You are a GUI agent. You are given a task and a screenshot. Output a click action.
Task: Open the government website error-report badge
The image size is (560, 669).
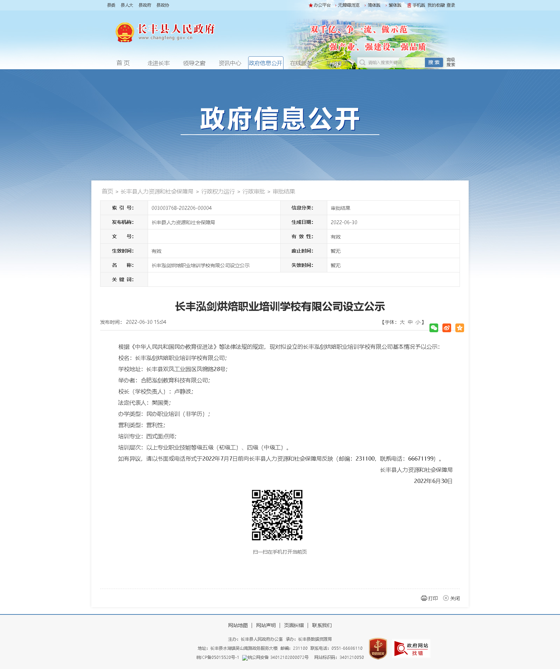pyautogui.click(x=411, y=649)
